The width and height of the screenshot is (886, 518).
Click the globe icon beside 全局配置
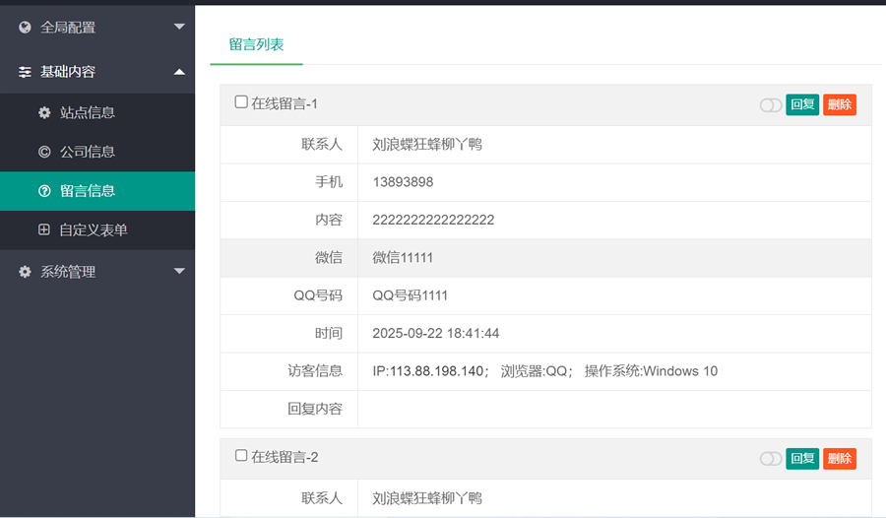coord(25,28)
